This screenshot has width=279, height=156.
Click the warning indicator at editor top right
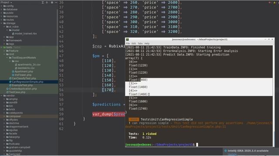(274, 2)
